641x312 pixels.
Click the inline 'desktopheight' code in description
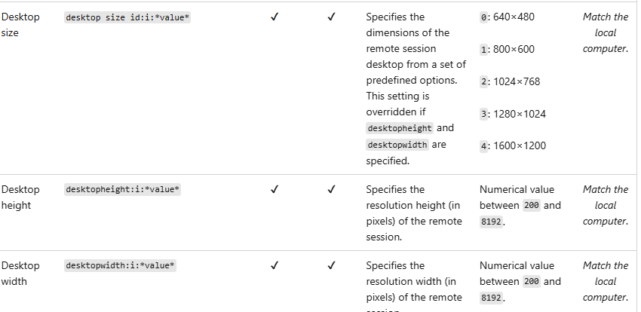click(400, 128)
